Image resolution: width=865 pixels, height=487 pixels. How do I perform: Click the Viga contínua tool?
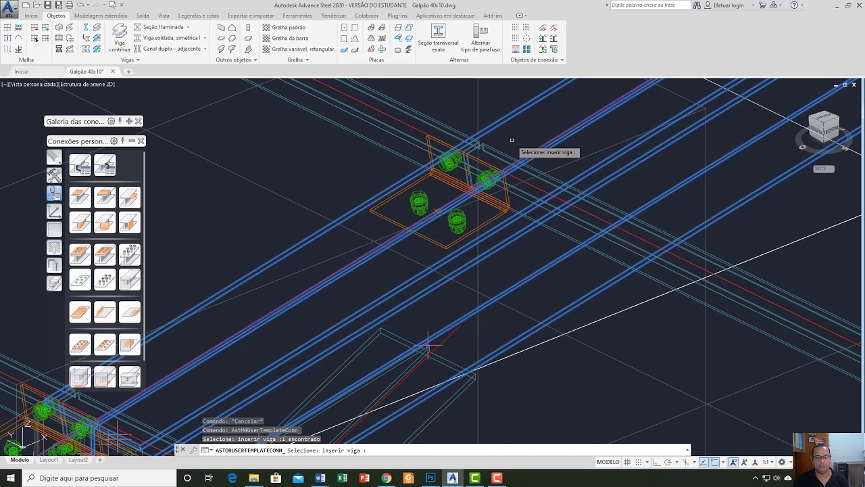click(x=119, y=38)
